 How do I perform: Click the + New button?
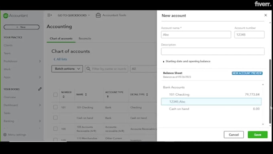pyautogui.click(x=21, y=27)
